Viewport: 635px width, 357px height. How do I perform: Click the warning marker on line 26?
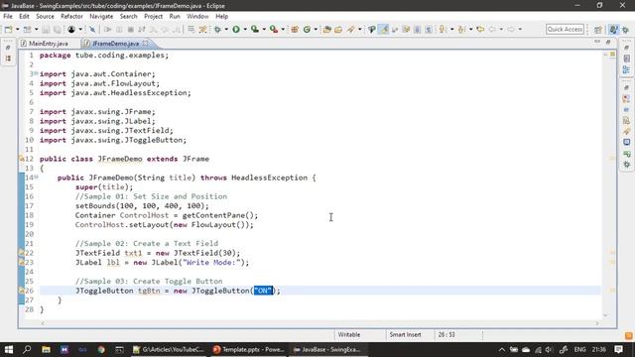22,291
